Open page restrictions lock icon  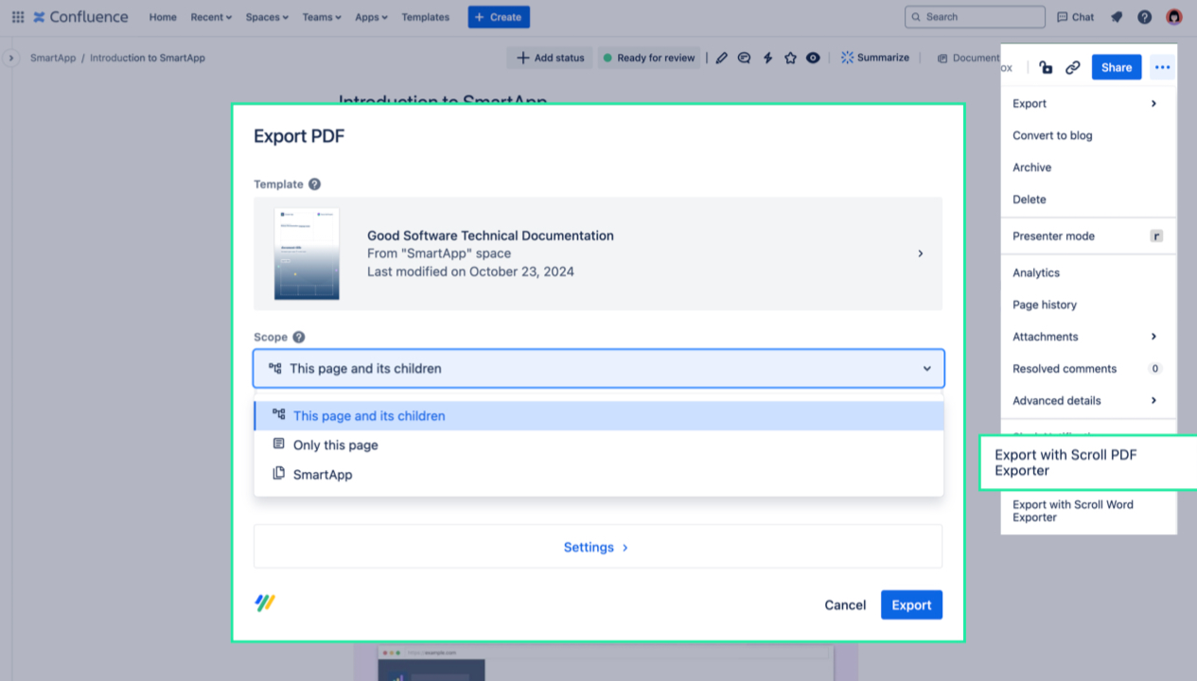pyautogui.click(x=1046, y=67)
